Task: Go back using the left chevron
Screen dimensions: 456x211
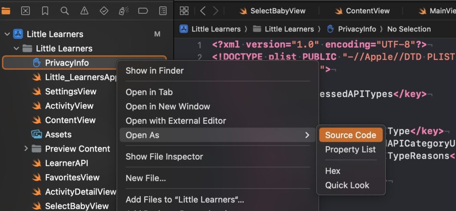Action: pos(203,11)
